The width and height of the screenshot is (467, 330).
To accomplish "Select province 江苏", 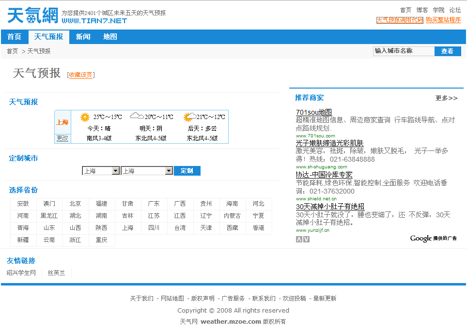I will [154, 216].
